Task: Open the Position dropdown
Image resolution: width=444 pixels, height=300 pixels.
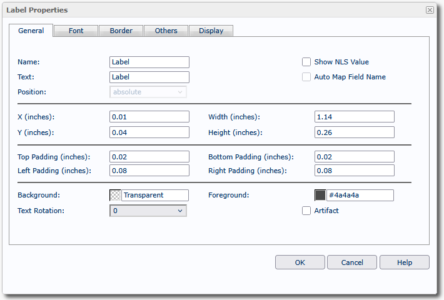Action: click(x=148, y=92)
